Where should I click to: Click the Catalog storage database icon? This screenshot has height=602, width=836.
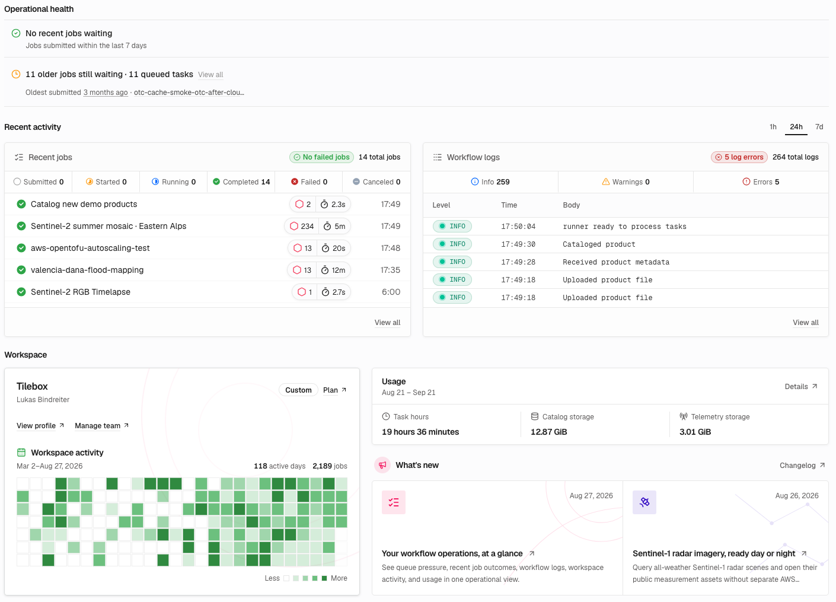(535, 416)
